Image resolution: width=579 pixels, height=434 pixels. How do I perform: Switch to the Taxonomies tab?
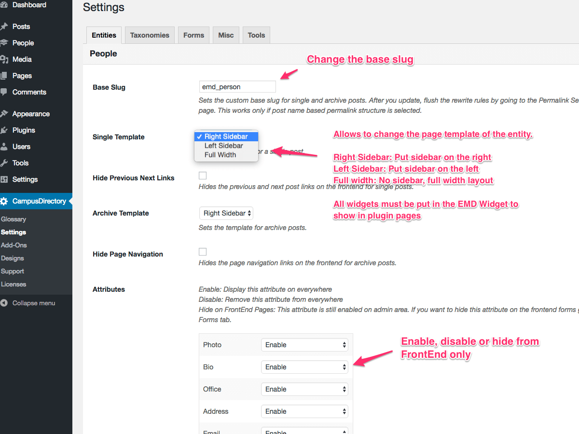(x=150, y=35)
